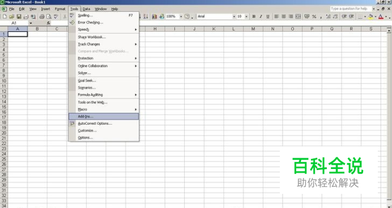Select Add-Ins from Tools menu
The image size is (392, 208).
(104, 117)
